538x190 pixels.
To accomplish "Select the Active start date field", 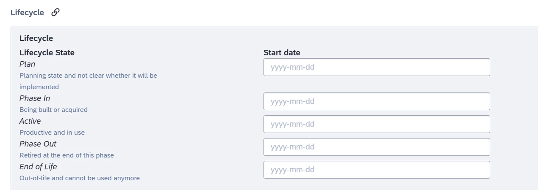I will 376,124.
